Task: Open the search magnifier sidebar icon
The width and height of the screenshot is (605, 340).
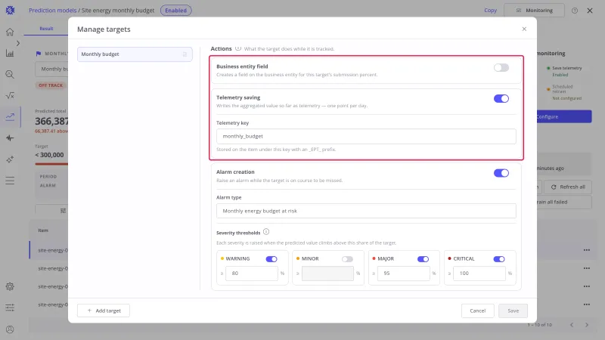Action: tap(10, 74)
